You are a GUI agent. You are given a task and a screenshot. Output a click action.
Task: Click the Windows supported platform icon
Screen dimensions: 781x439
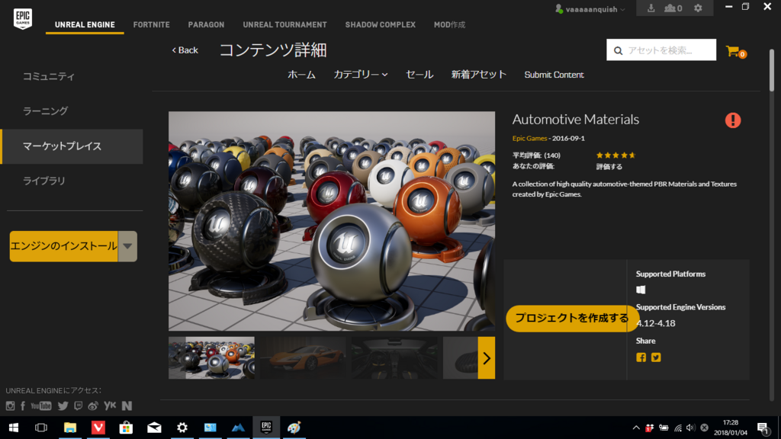click(641, 290)
